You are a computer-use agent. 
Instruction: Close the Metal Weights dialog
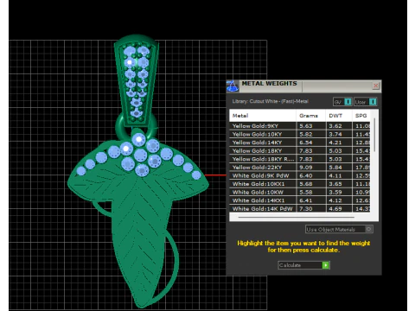coord(375,86)
